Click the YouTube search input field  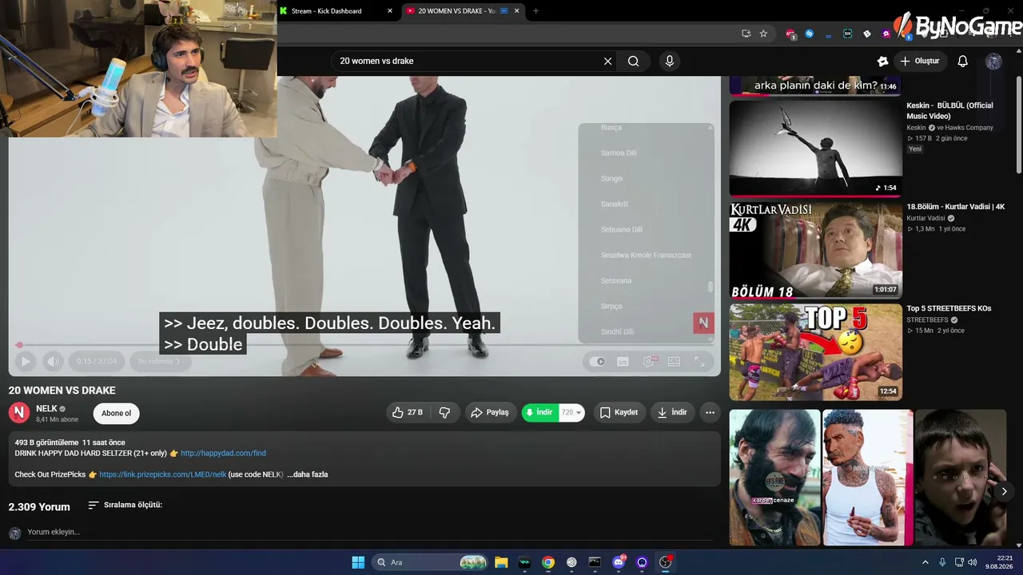[x=468, y=61]
